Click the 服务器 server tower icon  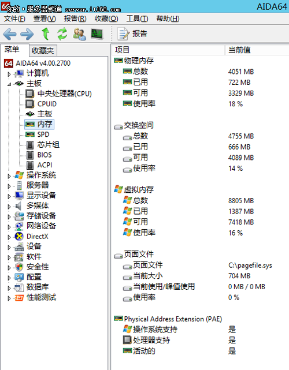coord(19,185)
